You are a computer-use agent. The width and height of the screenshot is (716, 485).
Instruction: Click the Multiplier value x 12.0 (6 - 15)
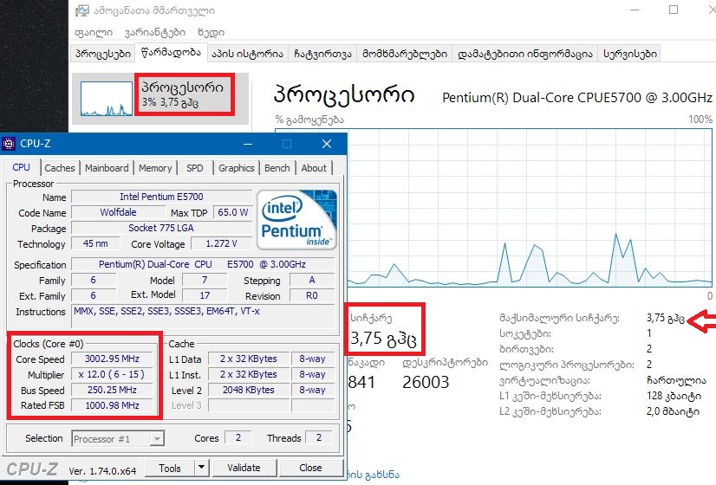pos(113,375)
